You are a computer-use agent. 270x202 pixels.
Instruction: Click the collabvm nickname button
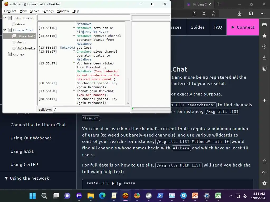45,110
